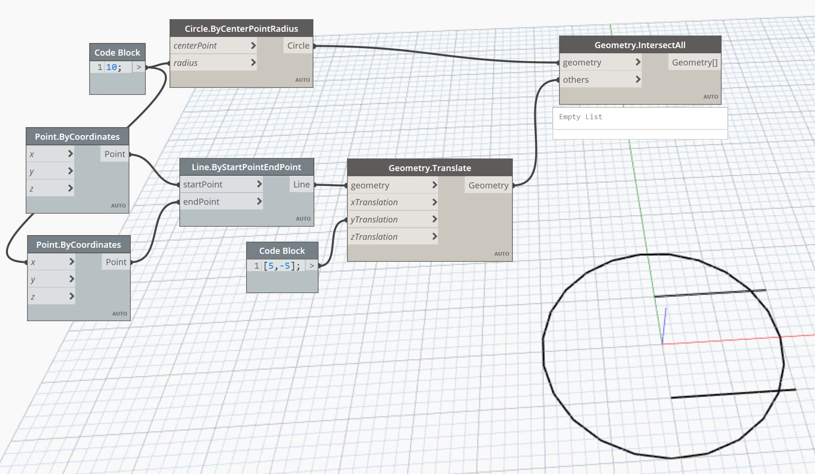Expand the chevron on the "[5,-5];" Code Block
This screenshot has width=815, height=474.
click(x=312, y=265)
